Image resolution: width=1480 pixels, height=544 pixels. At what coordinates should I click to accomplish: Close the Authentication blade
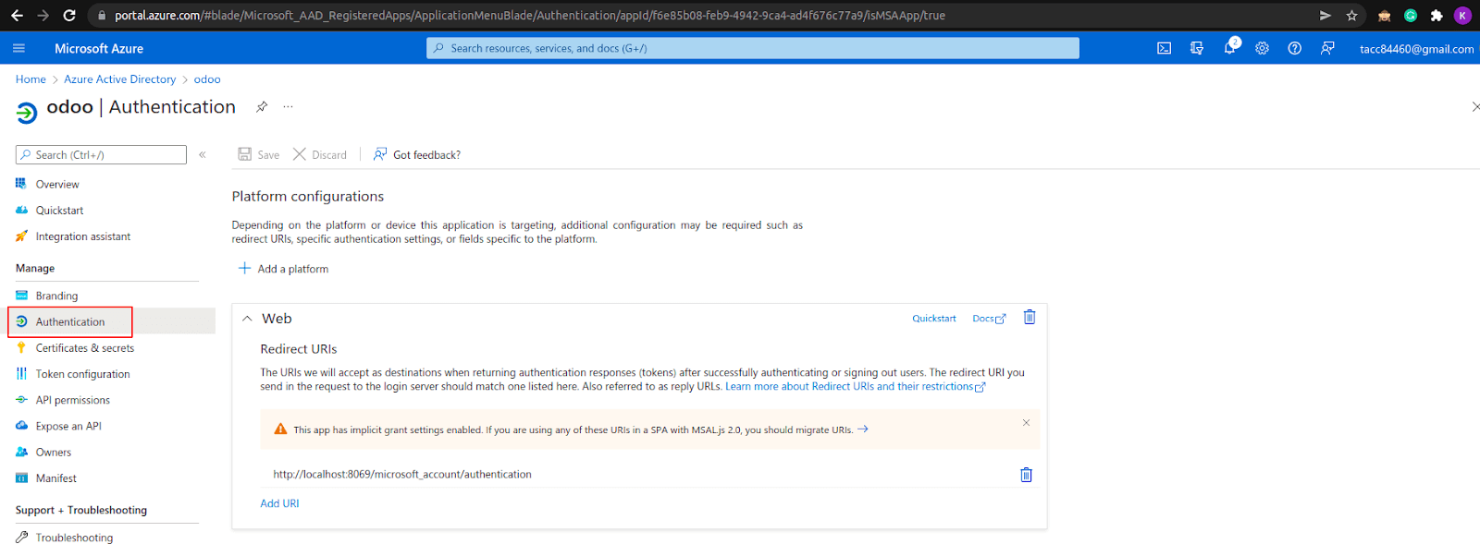click(1475, 107)
